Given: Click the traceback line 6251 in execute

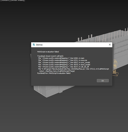Looking at the screenshot, I should pyautogui.click(x=63, y=60).
